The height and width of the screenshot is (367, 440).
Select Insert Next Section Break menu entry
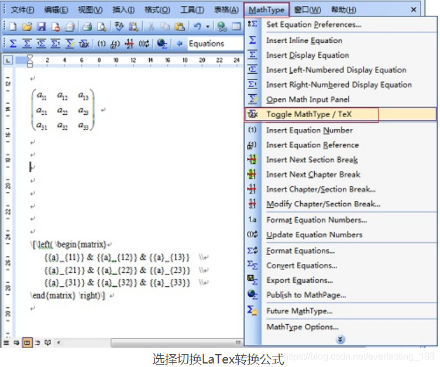pyautogui.click(x=341, y=160)
